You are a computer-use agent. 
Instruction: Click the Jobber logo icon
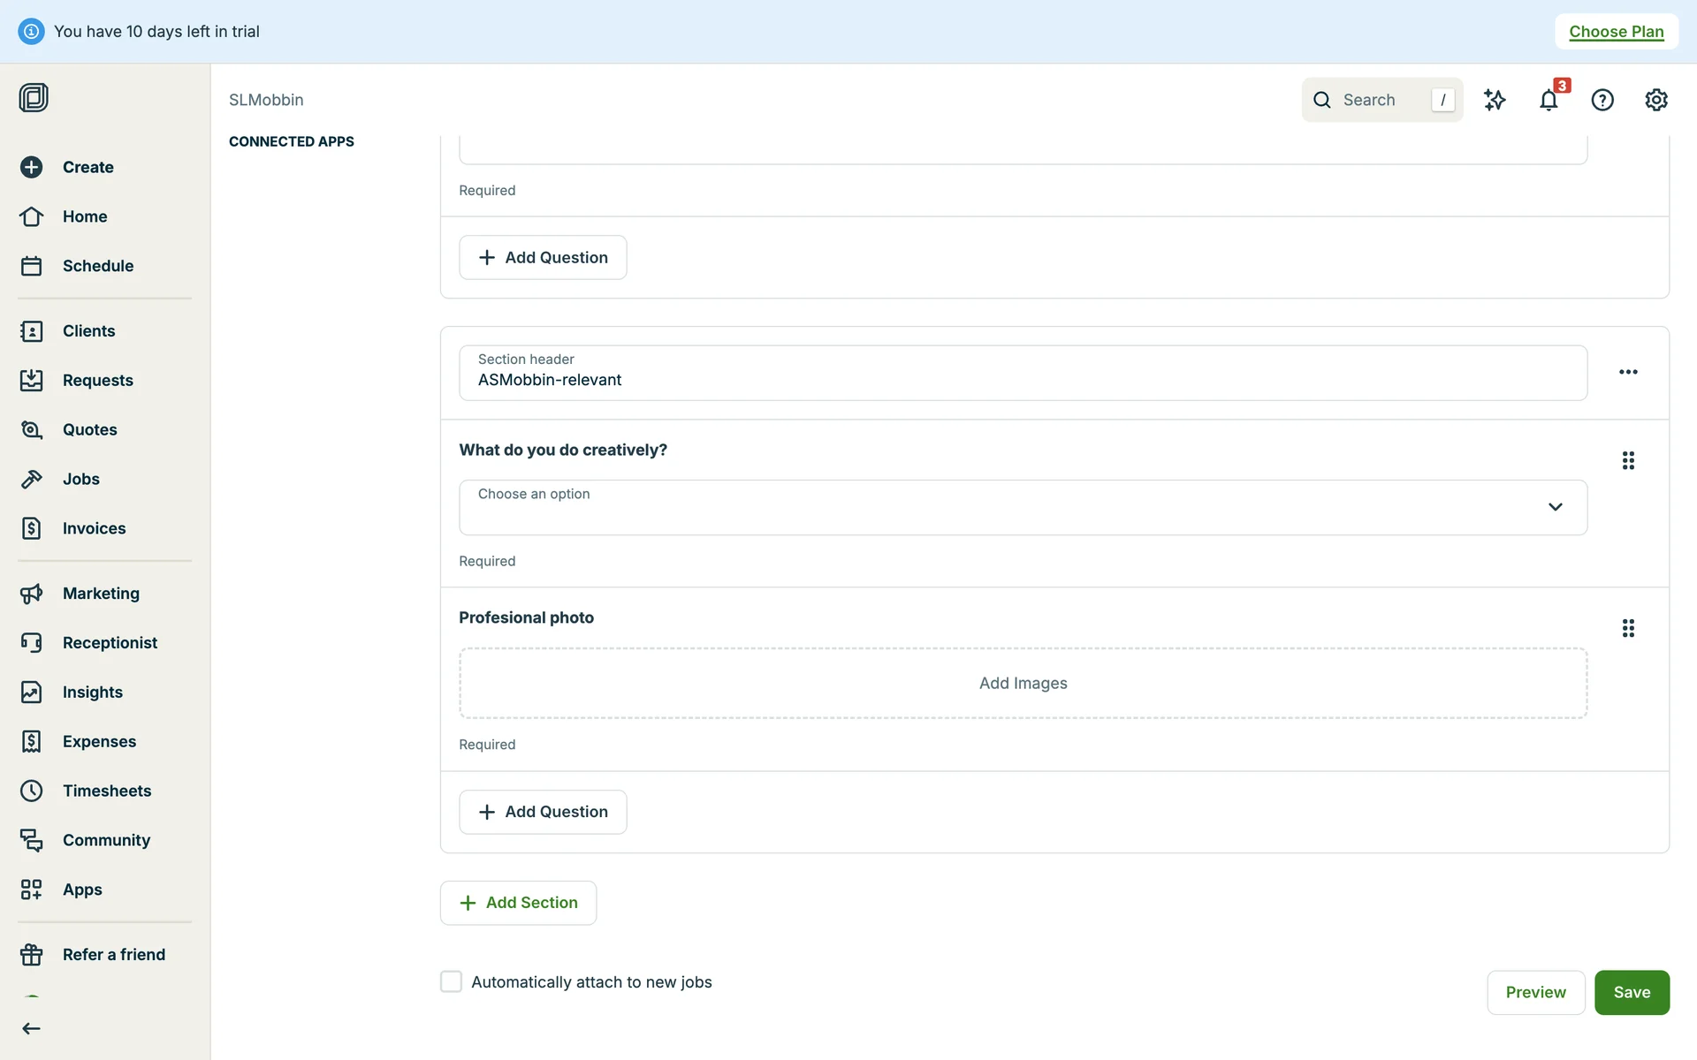click(34, 97)
